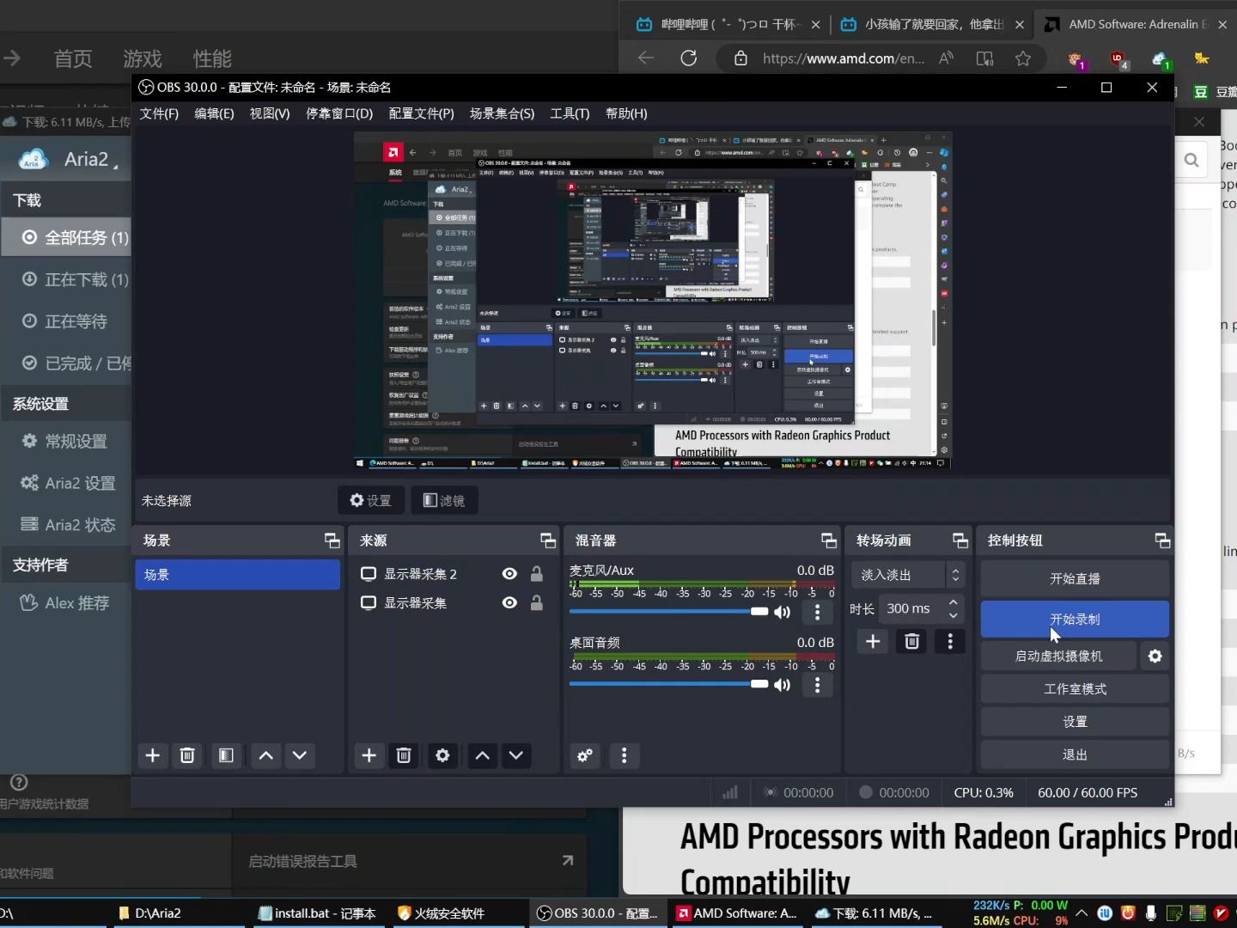Click the 退出 button

(x=1075, y=754)
